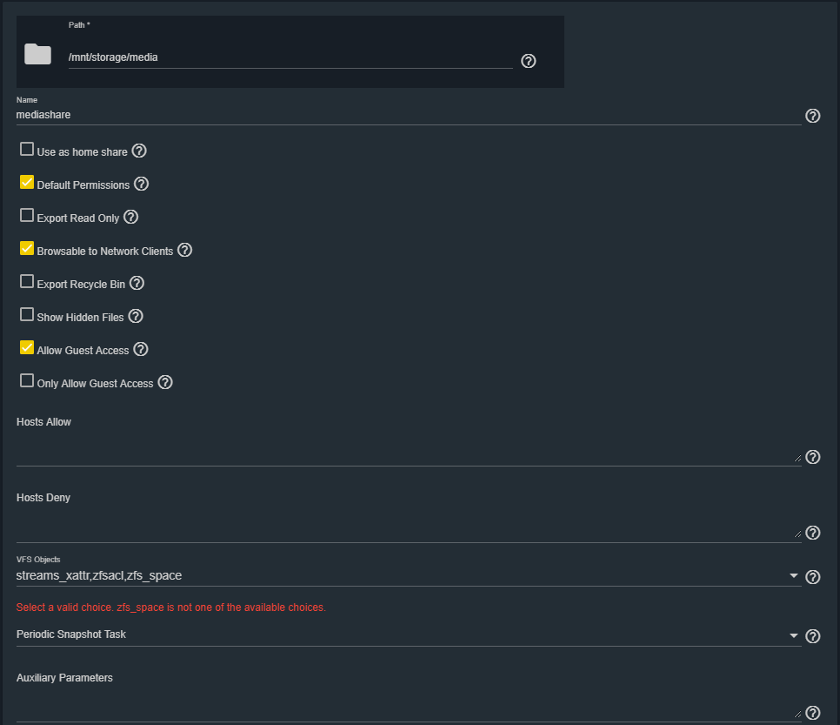Show help for the Name field
The height and width of the screenshot is (725, 840).
[x=812, y=116]
